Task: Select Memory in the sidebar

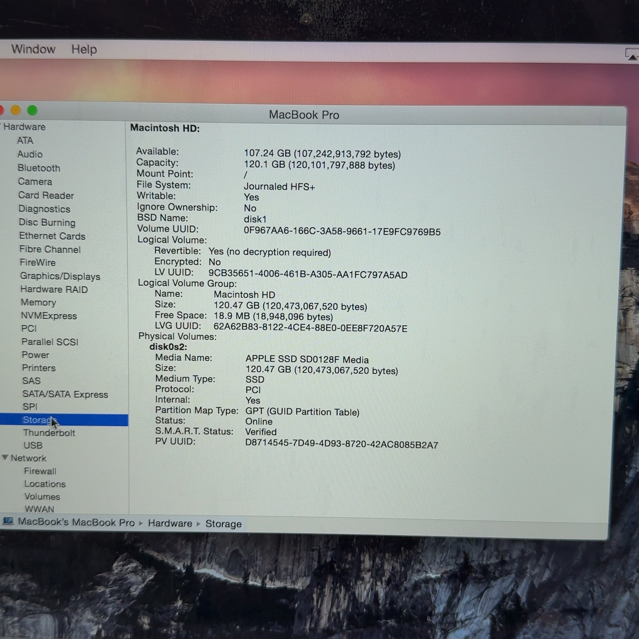Action: (38, 303)
